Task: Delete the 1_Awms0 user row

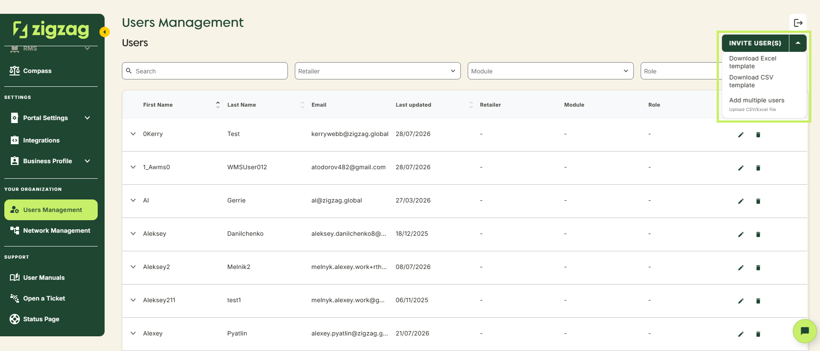Action: (x=758, y=168)
